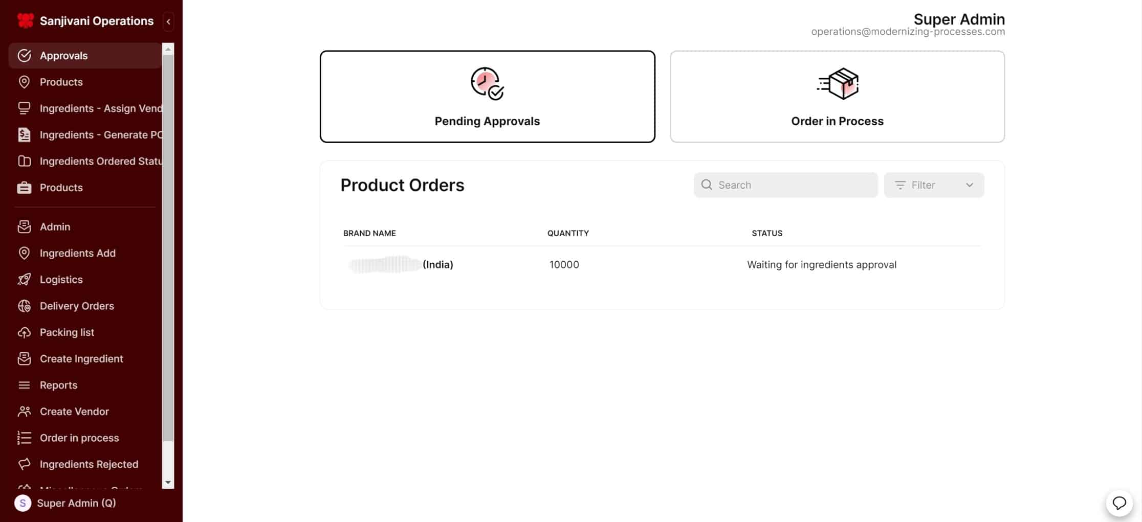Open the chat bubble widget

[x=1119, y=503]
